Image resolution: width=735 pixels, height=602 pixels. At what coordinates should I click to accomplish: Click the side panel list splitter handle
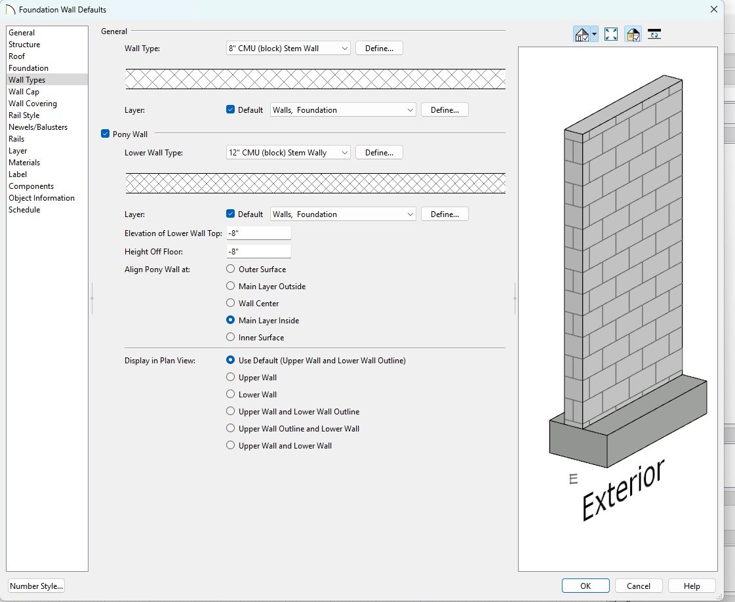point(92,298)
